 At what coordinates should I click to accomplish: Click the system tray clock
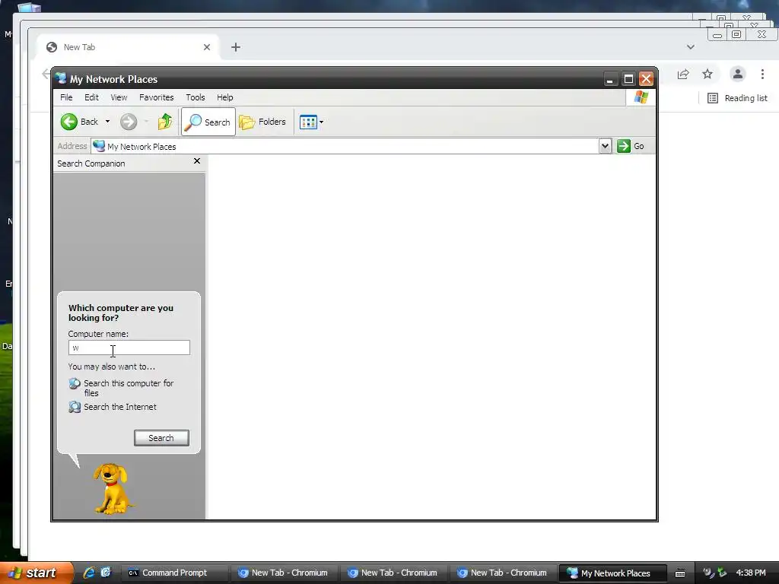point(751,573)
